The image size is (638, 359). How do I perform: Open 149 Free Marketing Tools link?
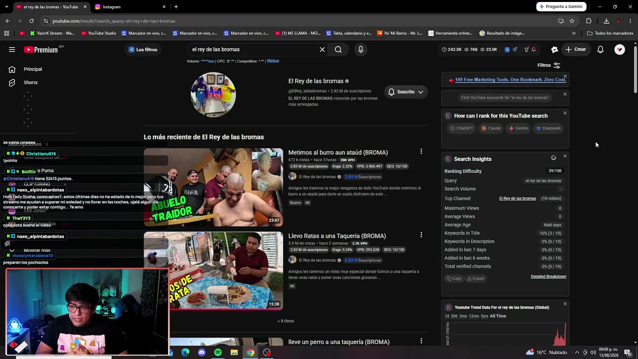pyautogui.click(x=510, y=80)
